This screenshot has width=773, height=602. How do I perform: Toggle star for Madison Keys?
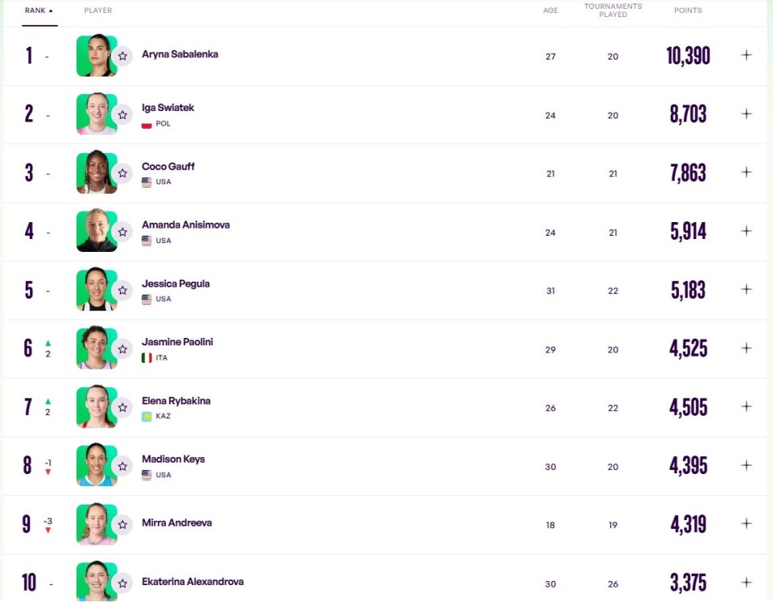point(122,466)
